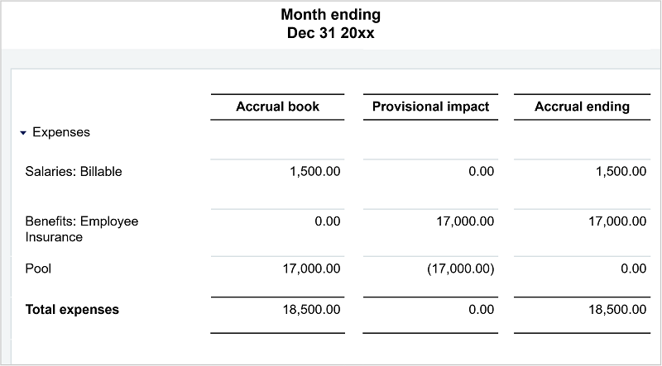Select the Provisional impact column header
This screenshot has height=366, width=662.
[430, 107]
